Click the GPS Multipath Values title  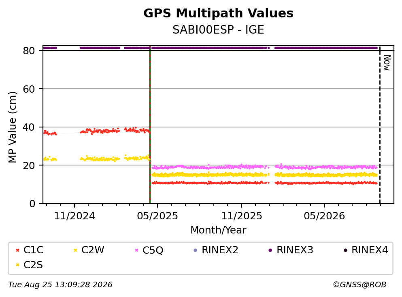219,13
